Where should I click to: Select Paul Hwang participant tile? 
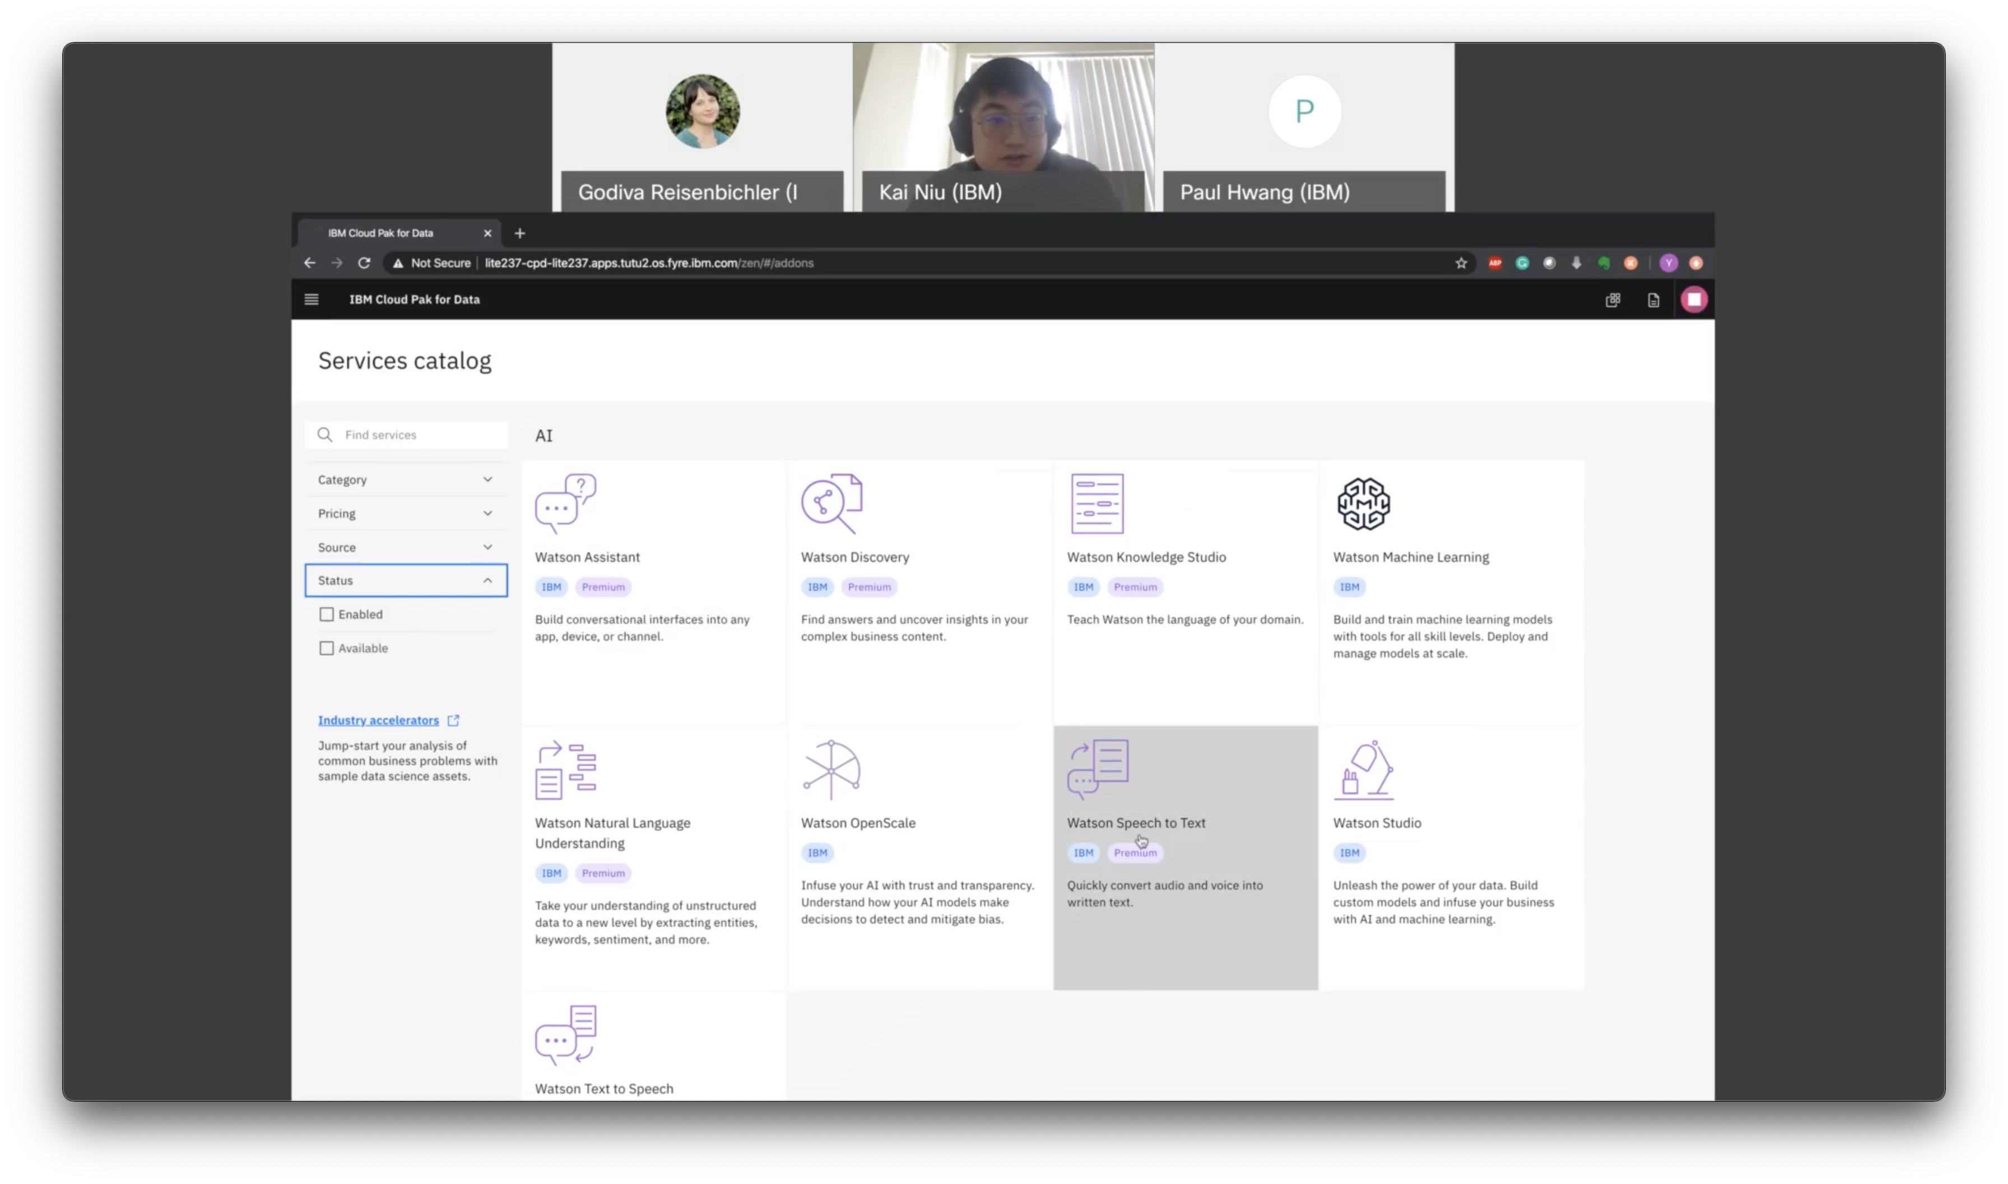pos(1304,128)
